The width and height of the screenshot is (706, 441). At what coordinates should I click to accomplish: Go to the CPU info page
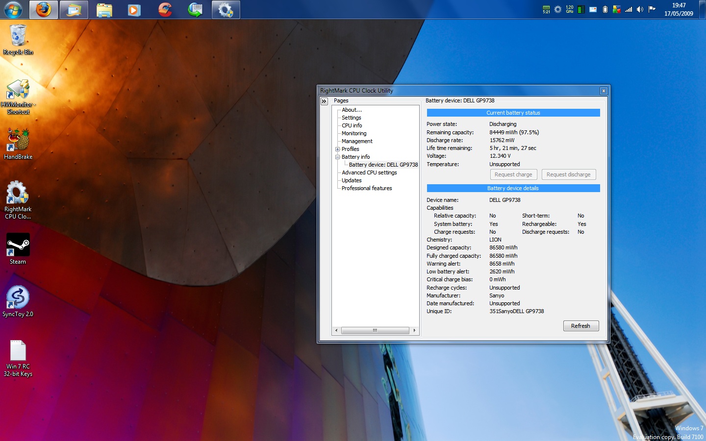pos(352,125)
